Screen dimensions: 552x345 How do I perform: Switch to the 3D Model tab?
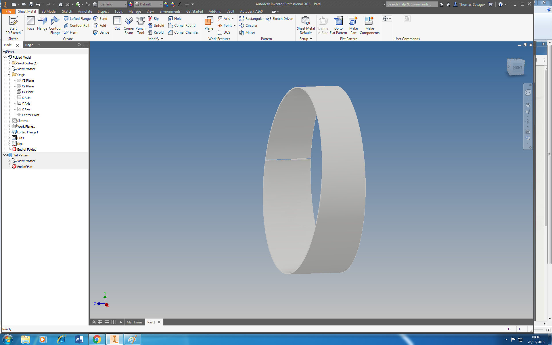[x=49, y=11]
